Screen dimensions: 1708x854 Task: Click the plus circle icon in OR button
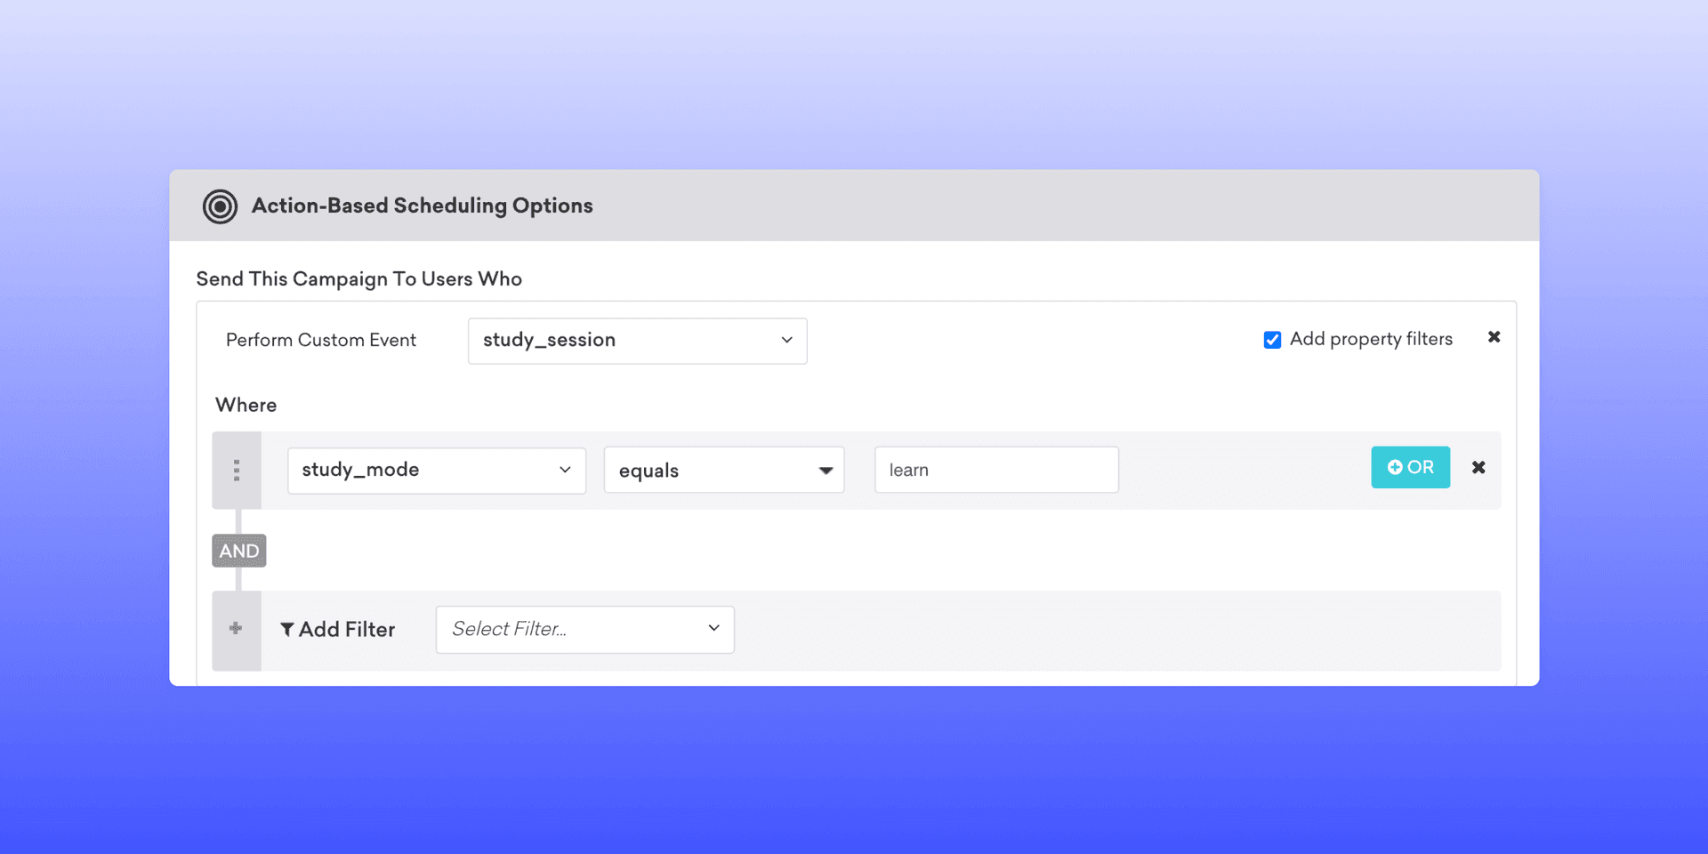coord(1394,468)
